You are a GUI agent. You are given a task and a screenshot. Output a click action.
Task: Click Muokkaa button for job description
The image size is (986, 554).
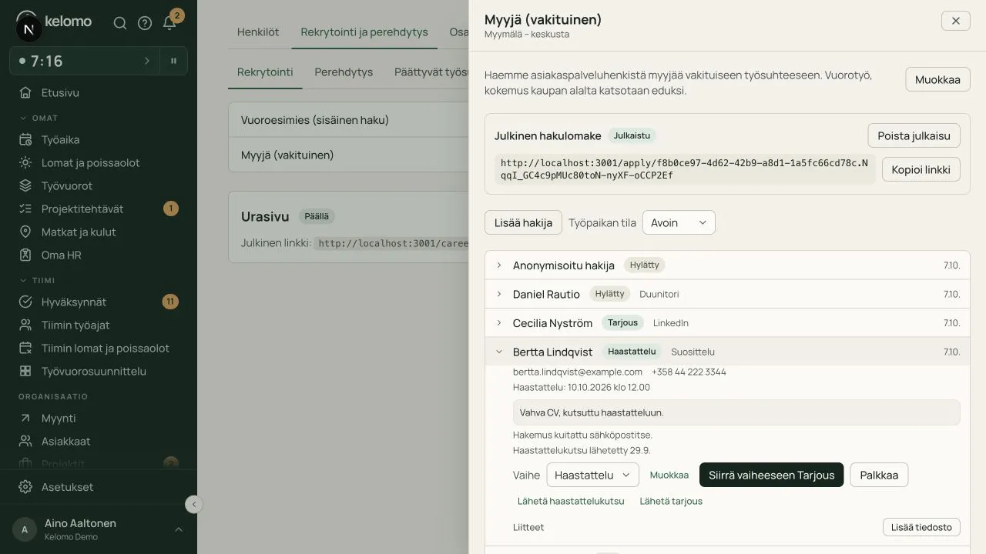pos(937,79)
